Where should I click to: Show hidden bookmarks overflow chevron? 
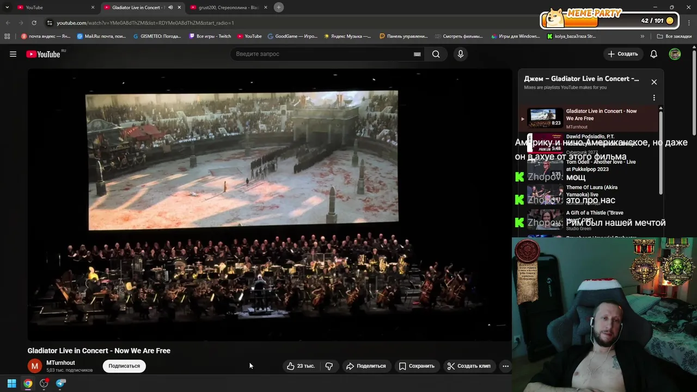coord(642,36)
